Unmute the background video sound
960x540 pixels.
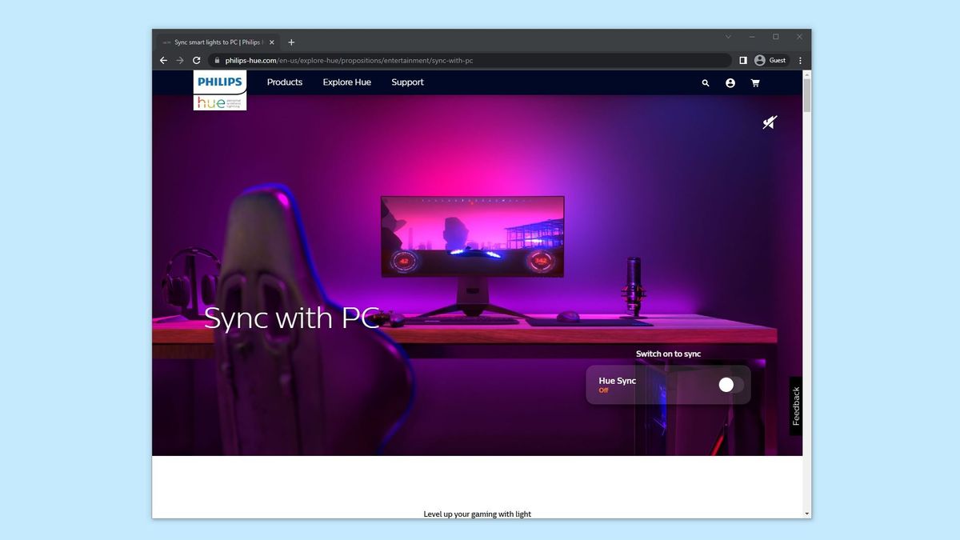click(x=769, y=122)
